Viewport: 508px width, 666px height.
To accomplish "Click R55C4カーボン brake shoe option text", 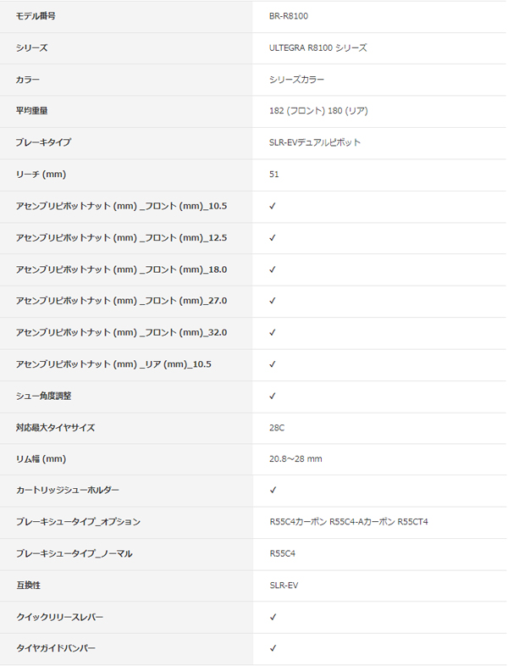I will tap(298, 522).
